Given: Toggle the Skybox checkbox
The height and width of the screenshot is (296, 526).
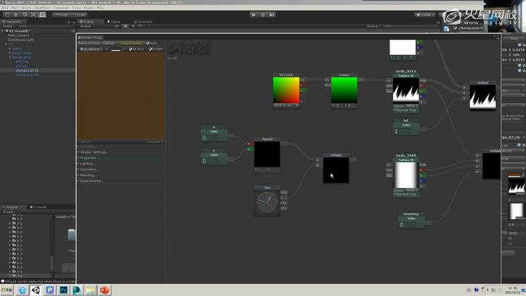Looking at the screenshot, I should pos(130,49).
